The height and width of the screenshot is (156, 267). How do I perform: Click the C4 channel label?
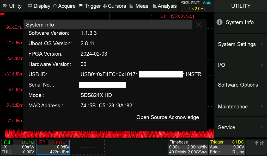tap(7, 142)
